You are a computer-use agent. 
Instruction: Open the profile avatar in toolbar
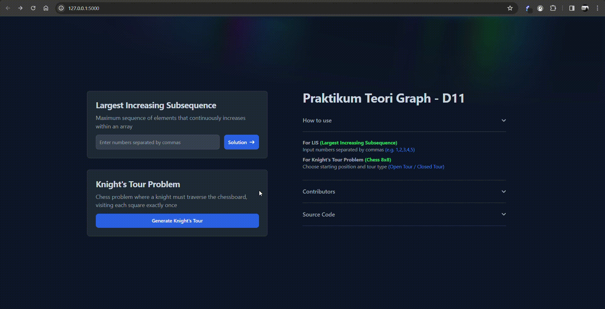[x=585, y=8]
